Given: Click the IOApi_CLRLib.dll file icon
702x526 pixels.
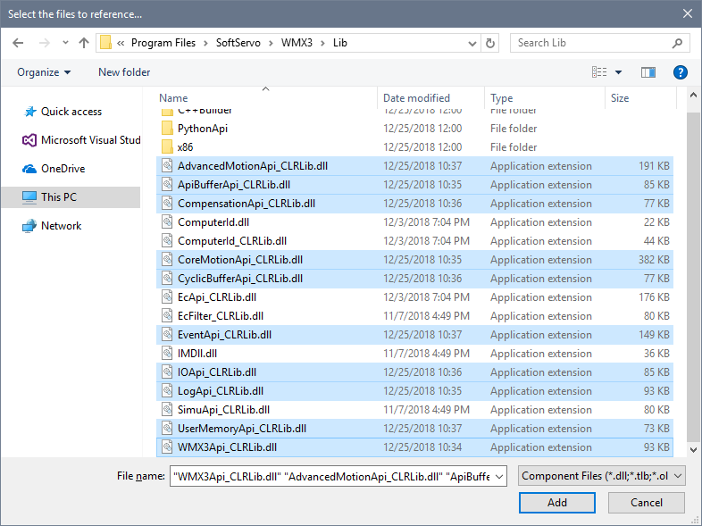Looking at the screenshot, I should point(167,372).
